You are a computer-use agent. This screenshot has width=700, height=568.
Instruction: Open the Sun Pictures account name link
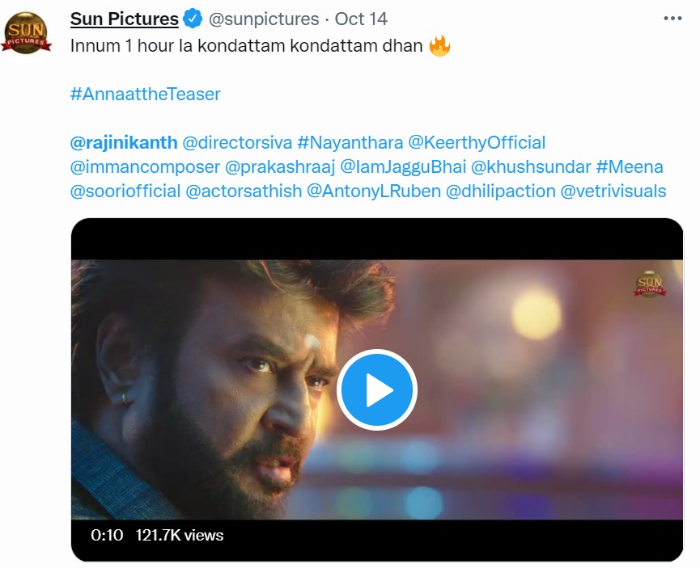click(125, 19)
